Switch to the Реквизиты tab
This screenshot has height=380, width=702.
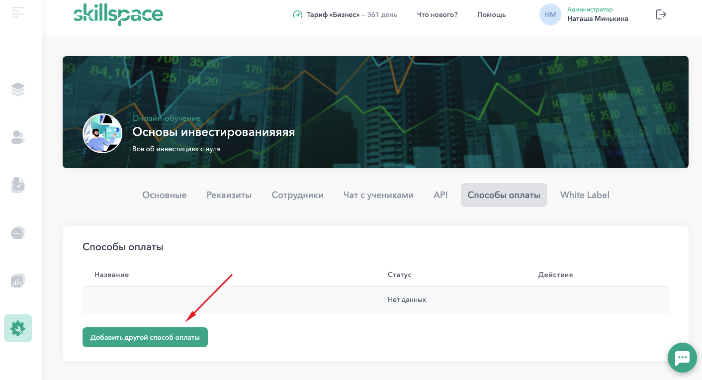[x=229, y=195]
